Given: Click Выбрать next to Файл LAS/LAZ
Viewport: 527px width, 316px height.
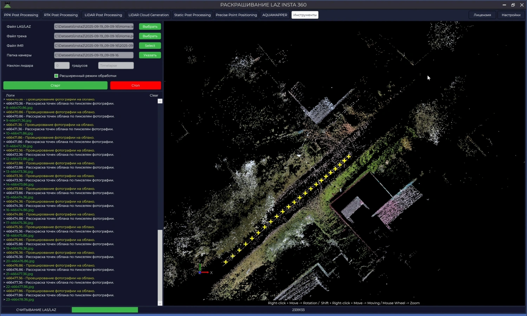Looking at the screenshot, I should (150, 27).
